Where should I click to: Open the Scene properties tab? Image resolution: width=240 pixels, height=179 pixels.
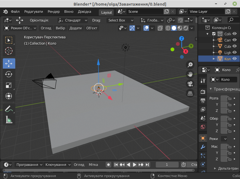[203, 118]
